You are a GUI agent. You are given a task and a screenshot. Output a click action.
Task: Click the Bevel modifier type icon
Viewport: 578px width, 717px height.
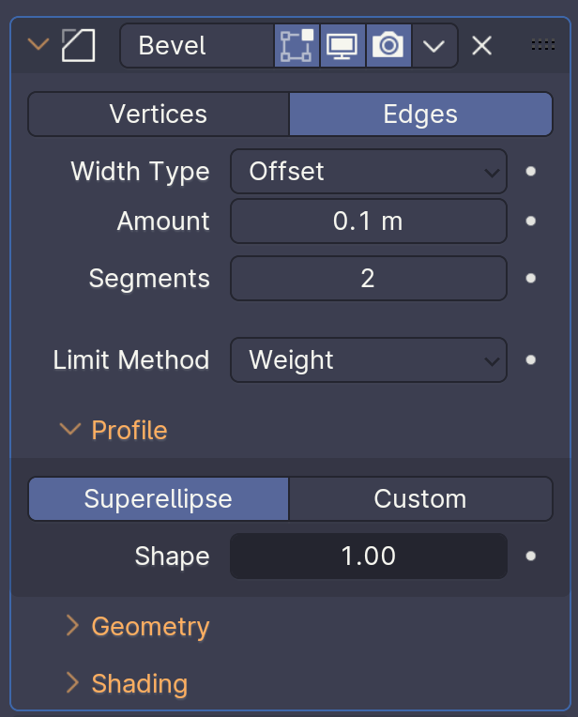[x=79, y=45]
